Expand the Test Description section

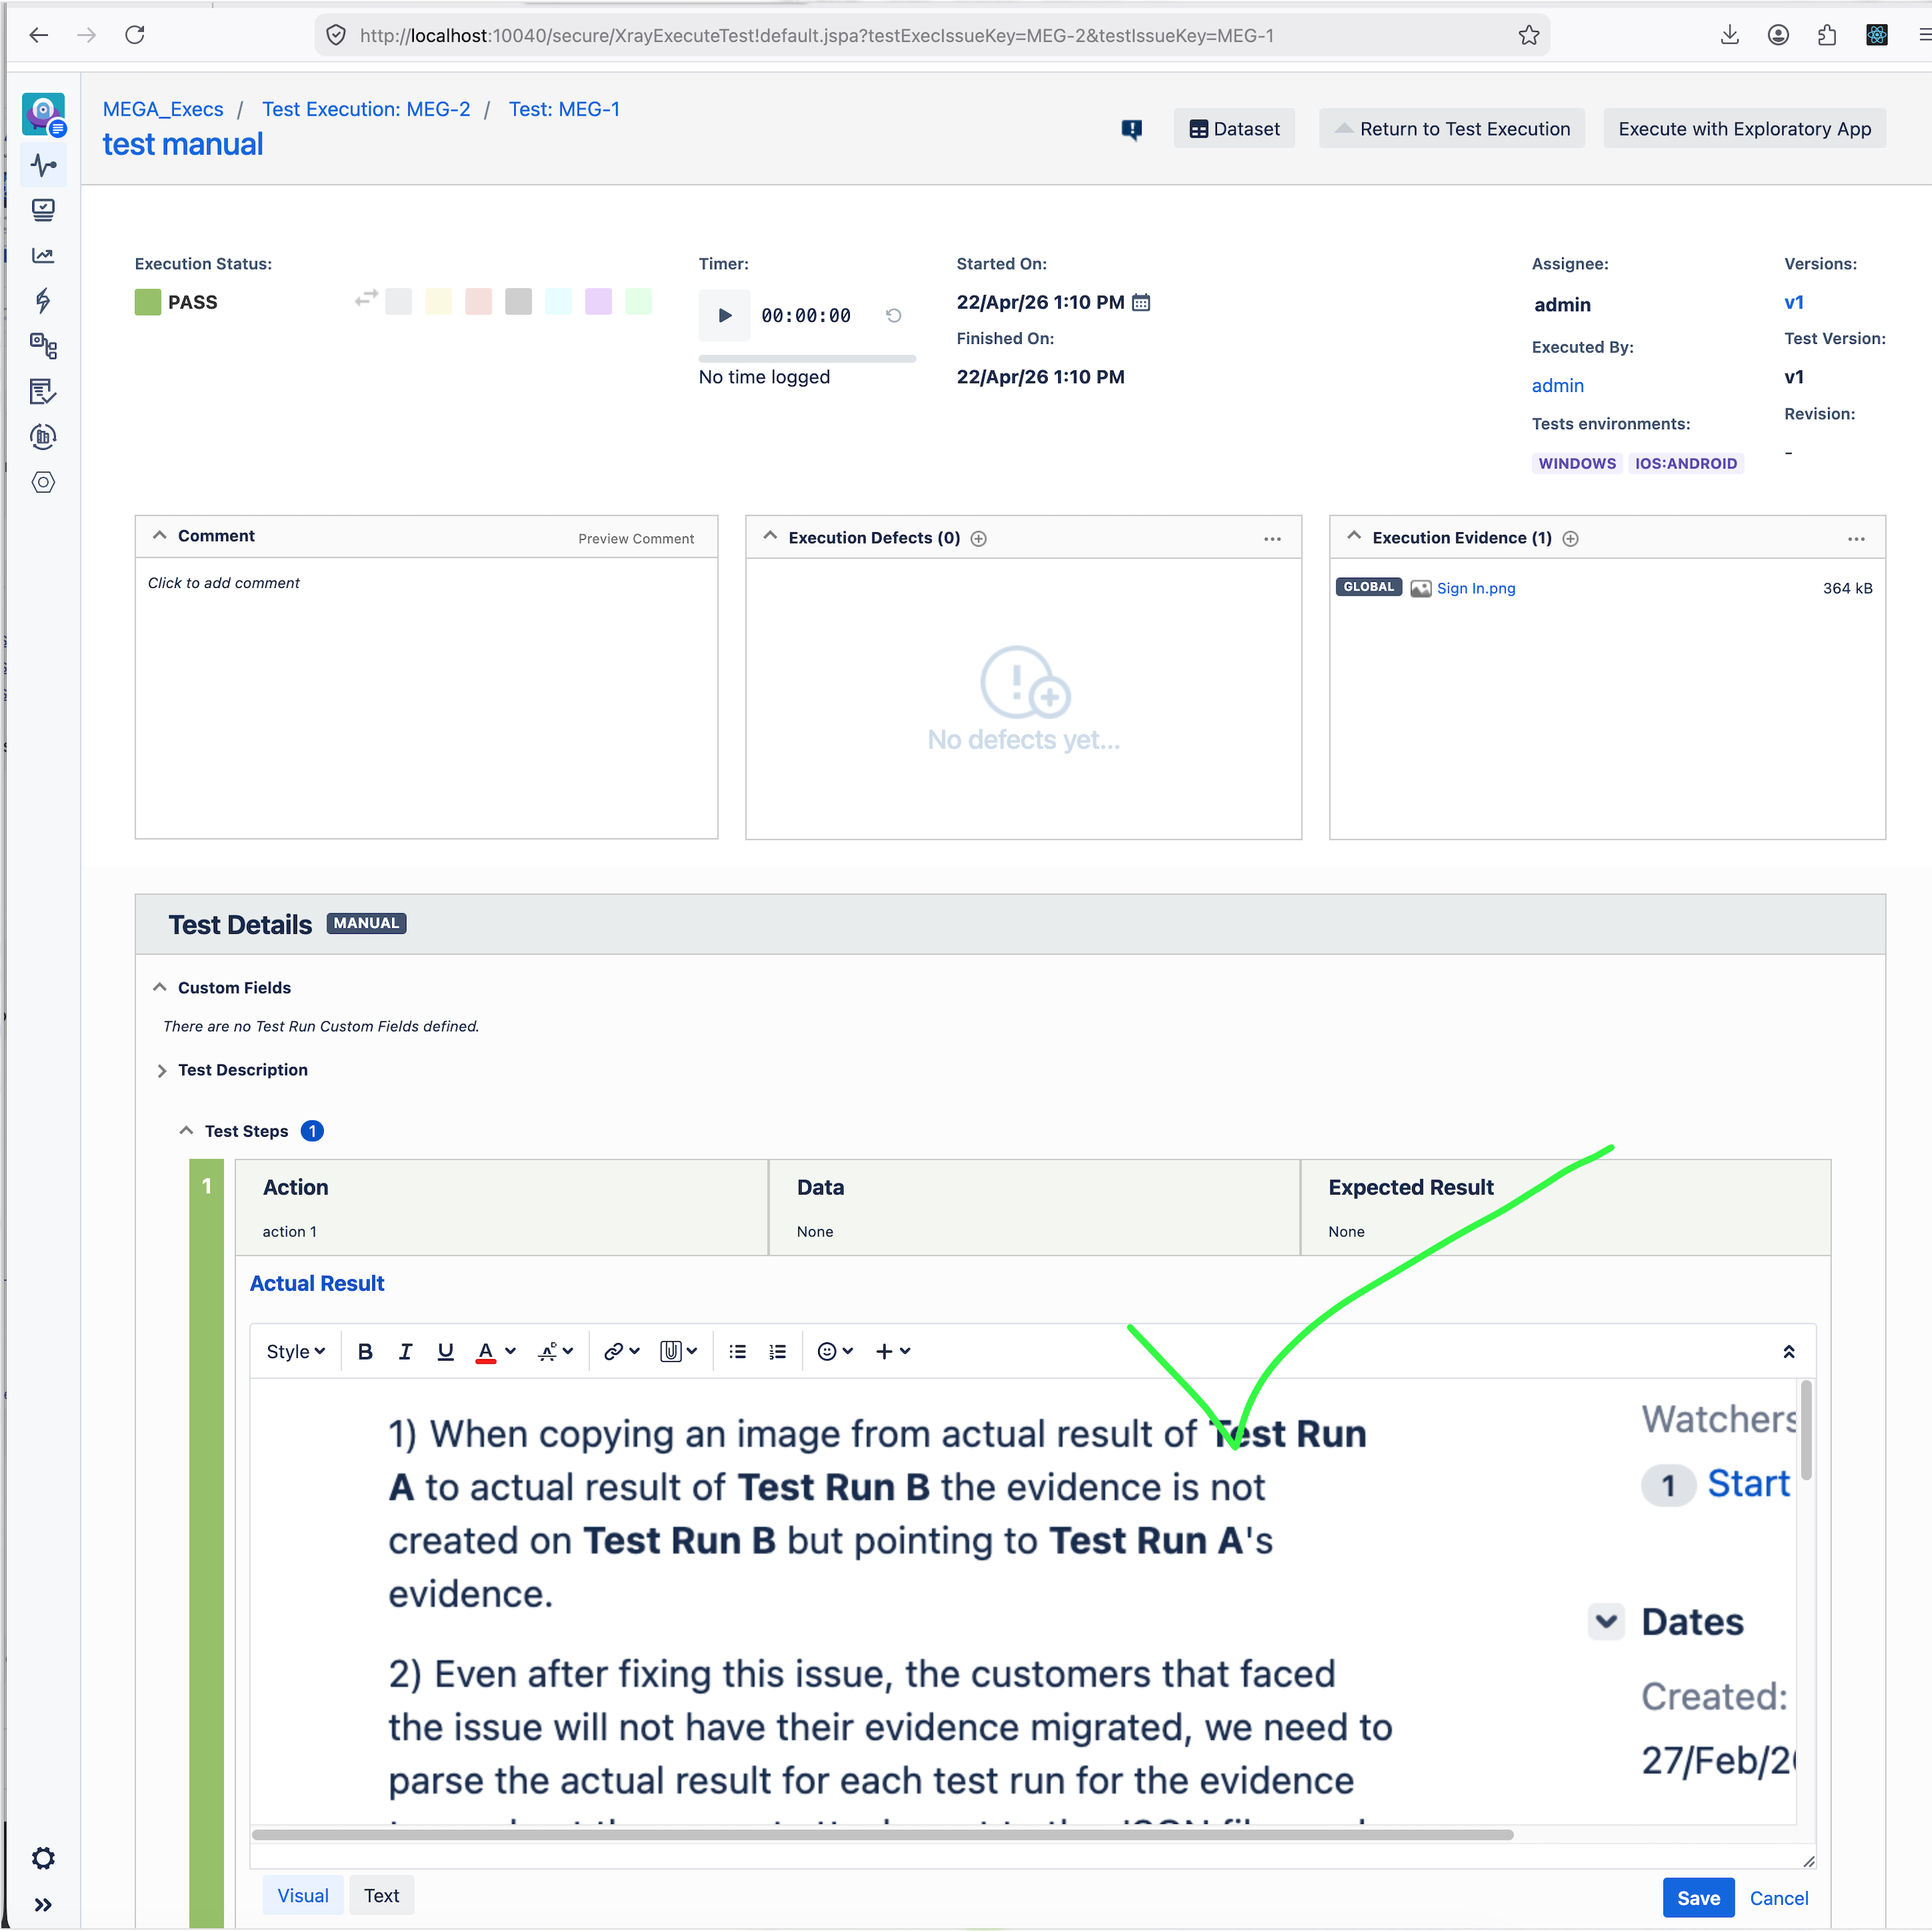tap(161, 1071)
